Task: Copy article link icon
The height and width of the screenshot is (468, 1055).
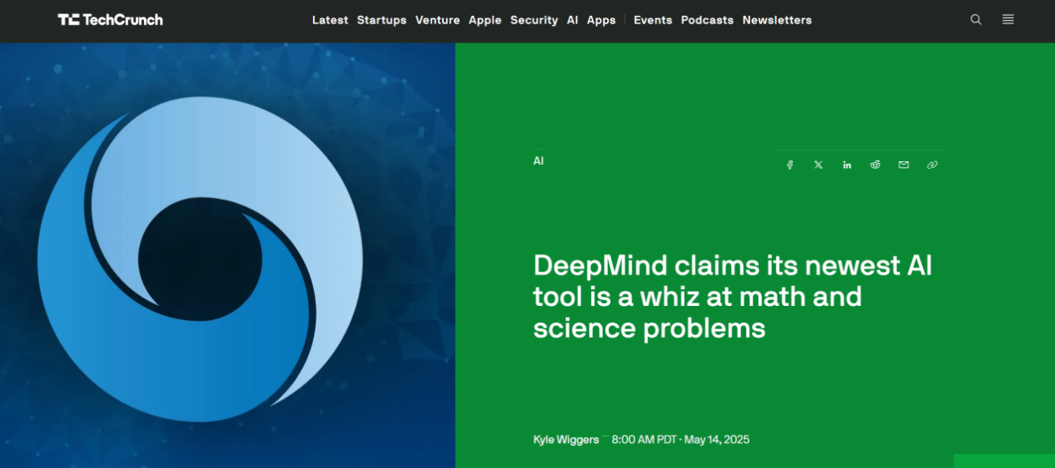Action: tap(932, 165)
